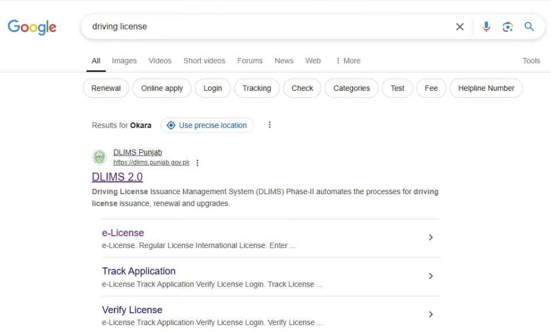Clear the search box with X icon
The height and width of the screenshot is (332, 551).
[x=460, y=27]
